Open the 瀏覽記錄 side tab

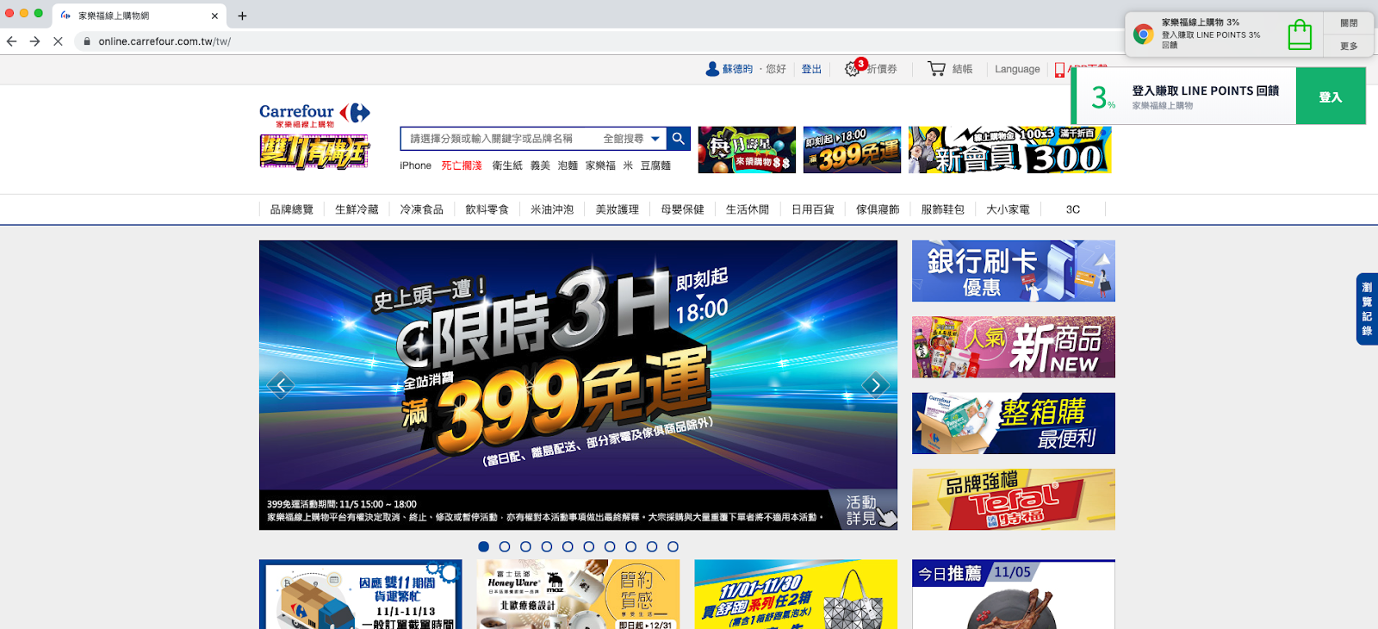click(1367, 308)
